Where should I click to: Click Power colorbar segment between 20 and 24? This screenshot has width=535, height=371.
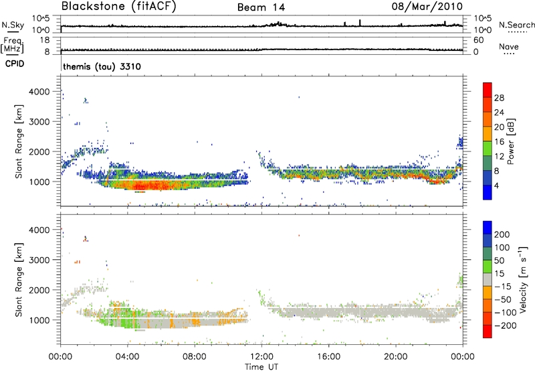click(x=488, y=119)
